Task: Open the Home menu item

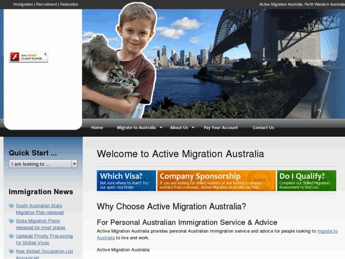Action: click(97, 128)
